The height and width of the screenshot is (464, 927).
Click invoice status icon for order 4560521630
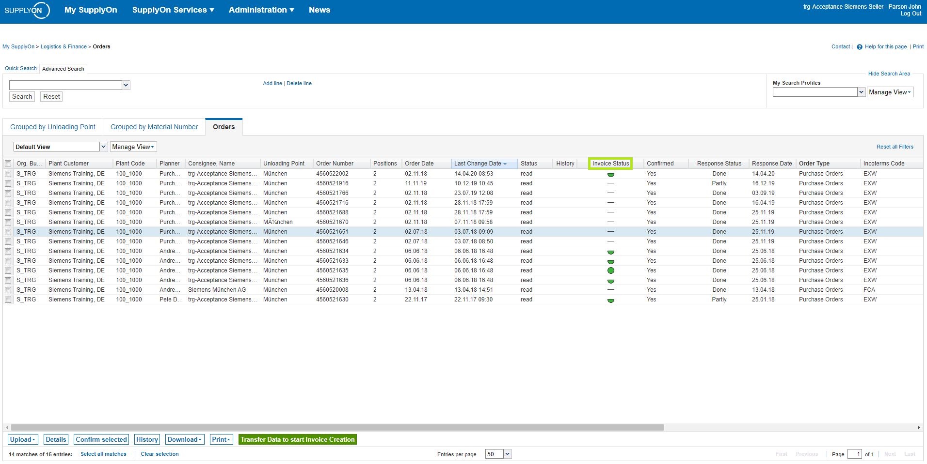coord(611,300)
